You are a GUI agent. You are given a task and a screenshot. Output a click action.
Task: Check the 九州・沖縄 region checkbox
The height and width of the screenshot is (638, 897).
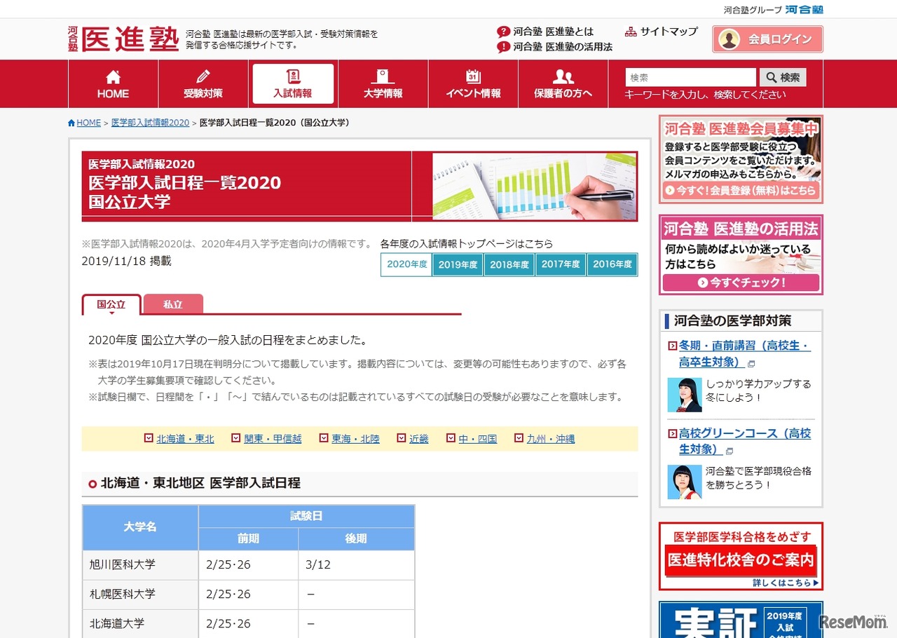pos(518,437)
